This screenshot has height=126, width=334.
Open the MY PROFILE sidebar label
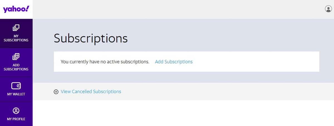[16, 119]
